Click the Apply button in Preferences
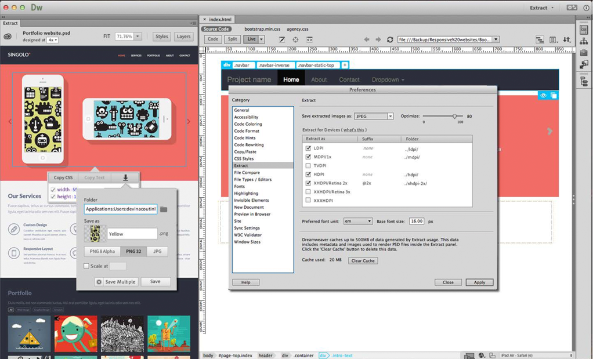The width and height of the screenshot is (593, 359). tap(479, 282)
